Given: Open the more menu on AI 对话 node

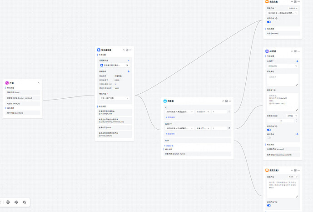Looking at the screenshot, I should (298, 51).
